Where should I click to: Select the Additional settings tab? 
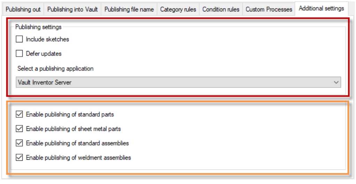pos(321,8)
